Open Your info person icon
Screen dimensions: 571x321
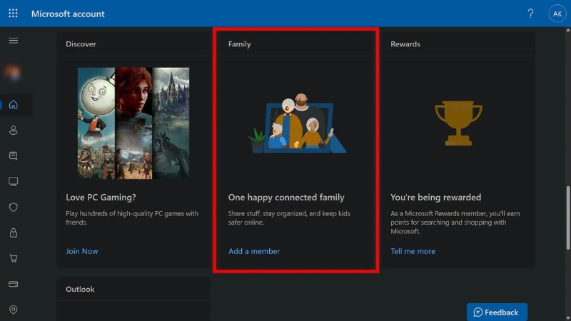[14, 131]
